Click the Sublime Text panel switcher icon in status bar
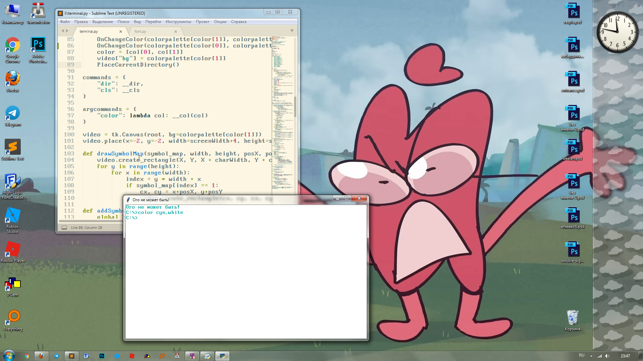This screenshot has height=361, width=643. 64,228
